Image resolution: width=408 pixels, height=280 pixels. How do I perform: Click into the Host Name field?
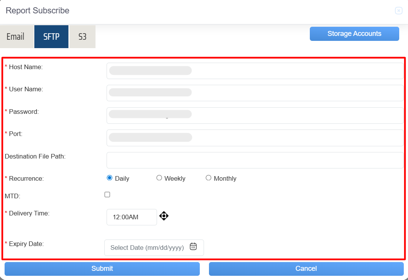click(x=255, y=71)
